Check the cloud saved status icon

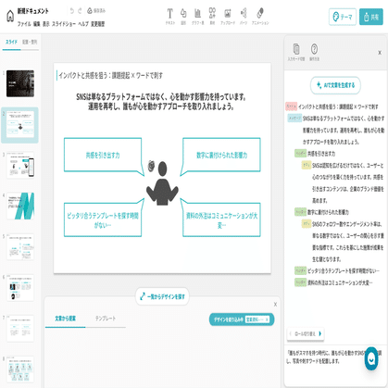90,11
